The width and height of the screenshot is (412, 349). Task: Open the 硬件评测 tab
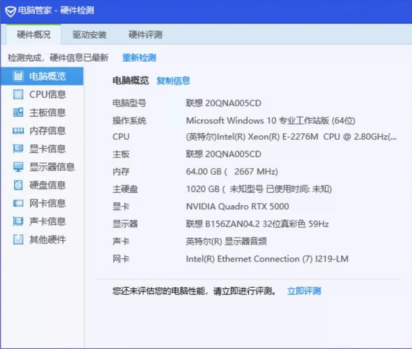click(x=145, y=34)
